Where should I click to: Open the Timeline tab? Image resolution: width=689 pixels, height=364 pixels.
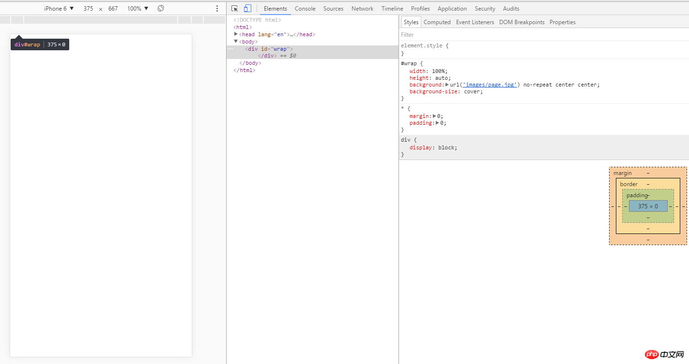(392, 9)
